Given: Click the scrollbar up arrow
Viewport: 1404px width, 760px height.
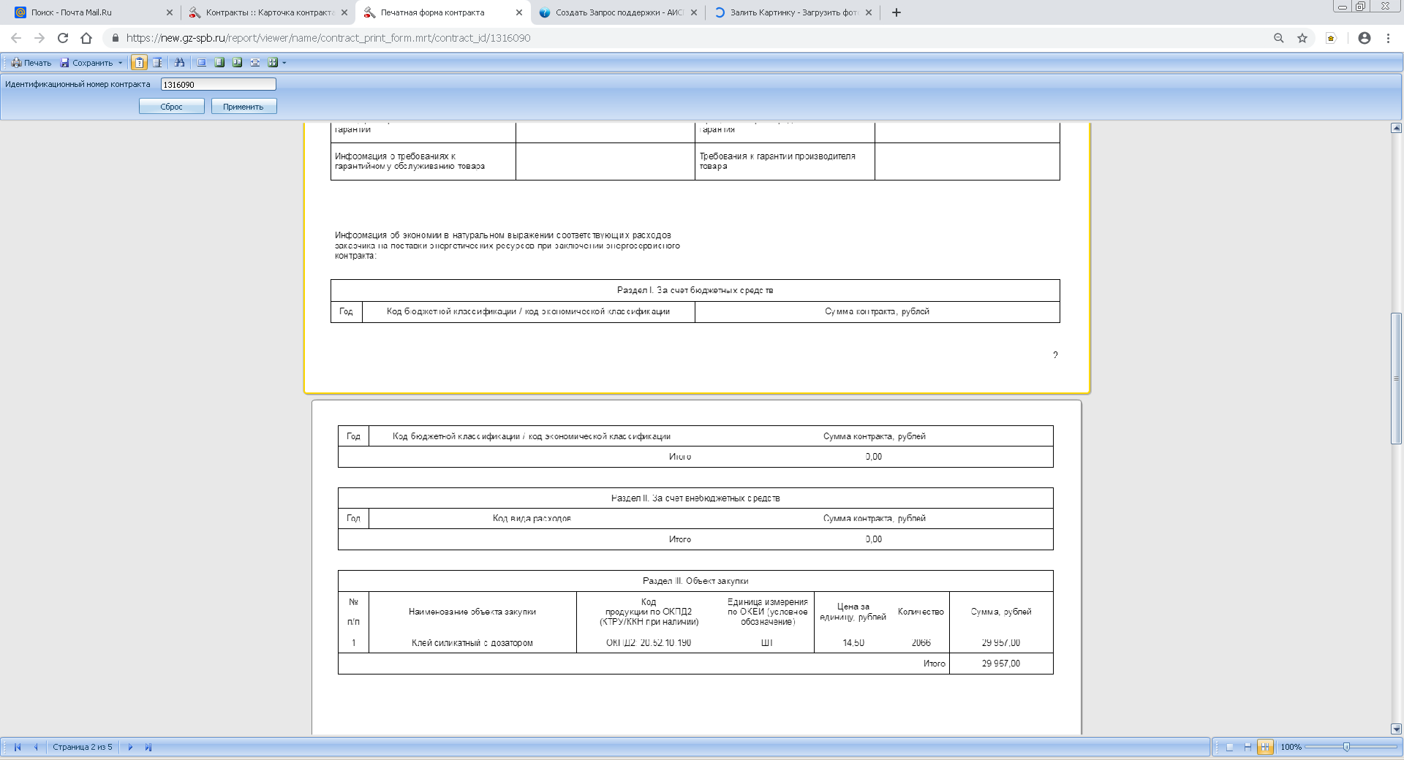Looking at the screenshot, I should point(1396,128).
